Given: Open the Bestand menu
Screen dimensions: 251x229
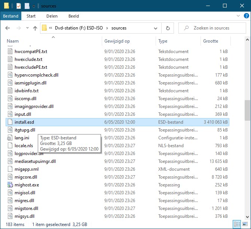Looking at the screenshot, I should tap(11, 16).
